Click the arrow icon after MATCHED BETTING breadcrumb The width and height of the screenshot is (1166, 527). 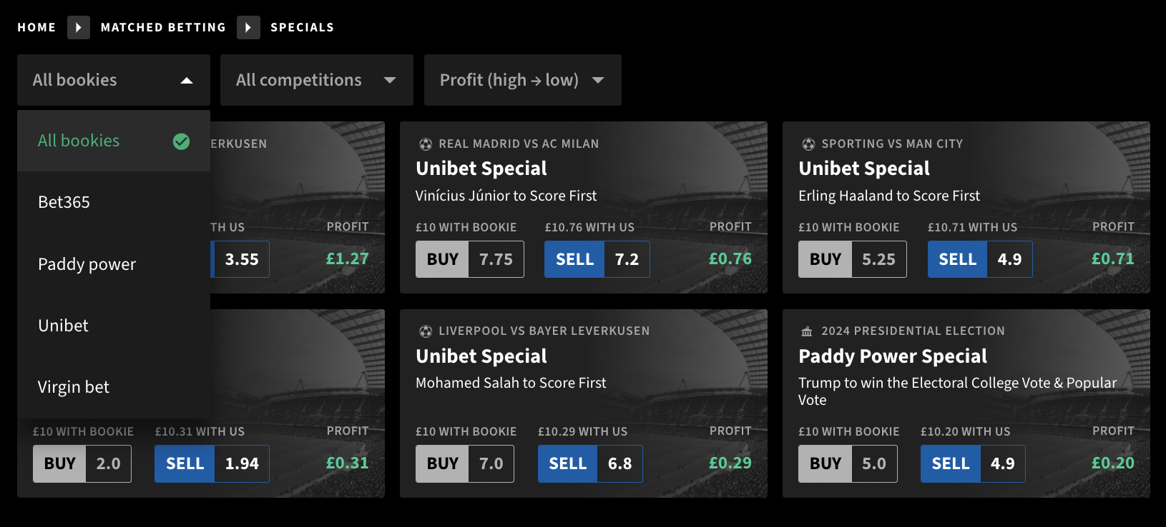coord(248,27)
